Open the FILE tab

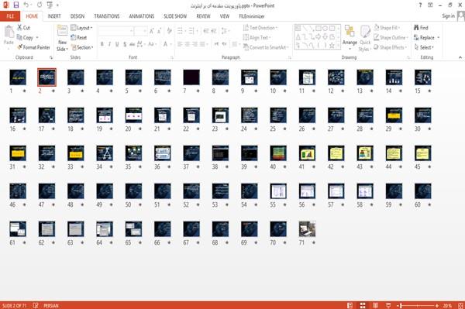(x=10, y=16)
